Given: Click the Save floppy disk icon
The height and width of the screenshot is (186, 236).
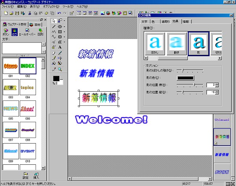Looking at the screenshot, I should pyautogui.click(x=16, y=13).
